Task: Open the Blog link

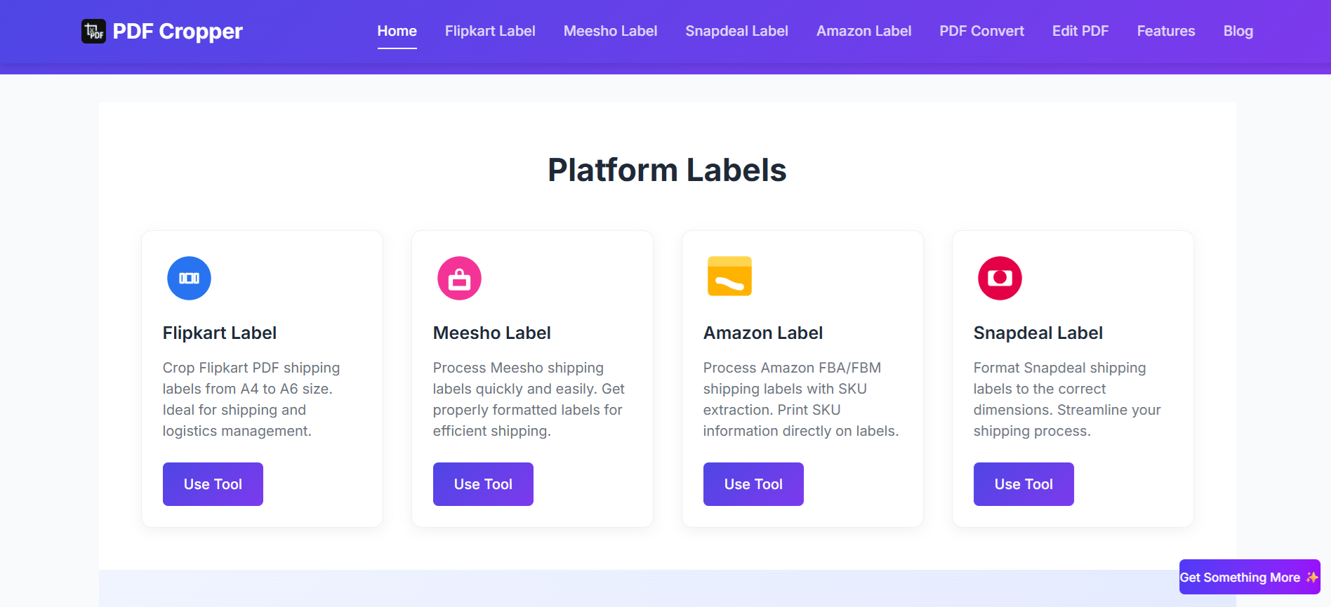Action: coord(1238,31)
